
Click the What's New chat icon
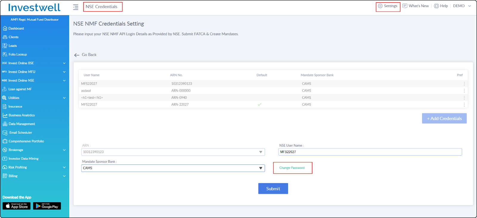pos(405,6)
